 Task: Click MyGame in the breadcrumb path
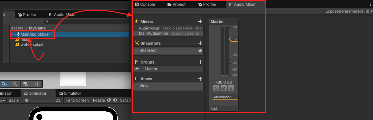pyautogui.click(x=37, y=28)
